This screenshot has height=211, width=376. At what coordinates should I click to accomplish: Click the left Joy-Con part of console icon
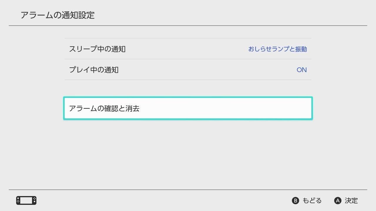[18, 200]
